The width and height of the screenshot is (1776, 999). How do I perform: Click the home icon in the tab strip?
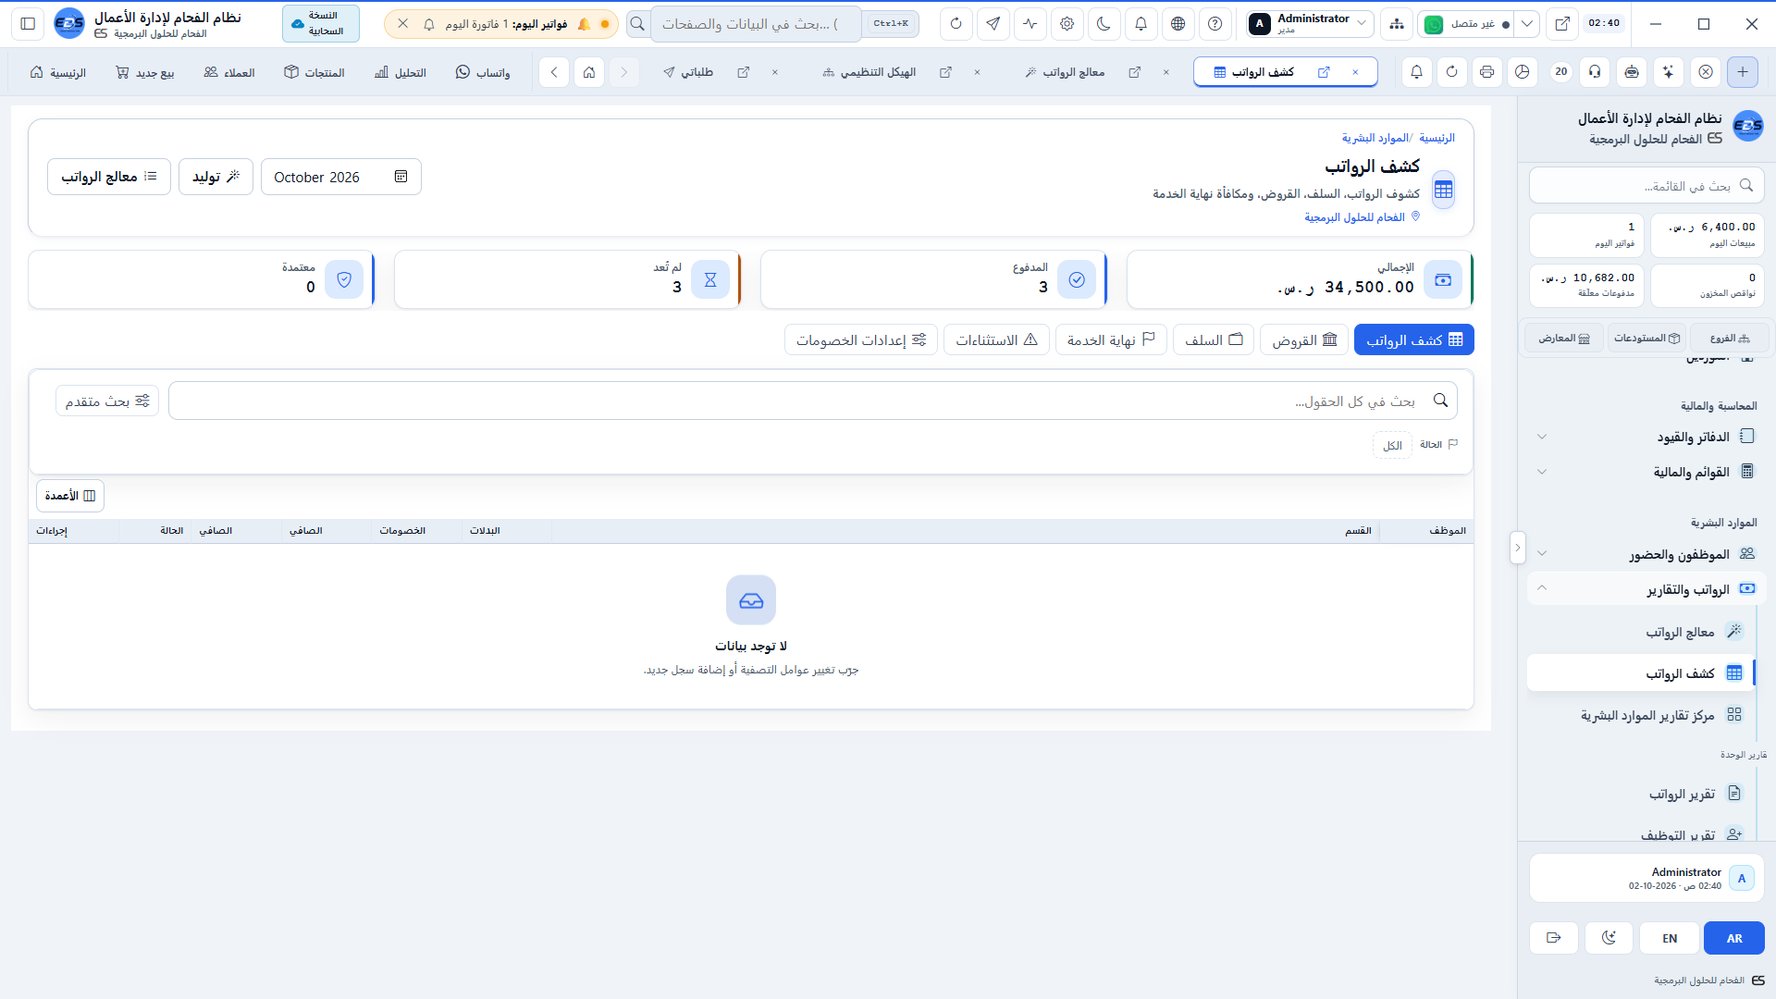(589, 72)
